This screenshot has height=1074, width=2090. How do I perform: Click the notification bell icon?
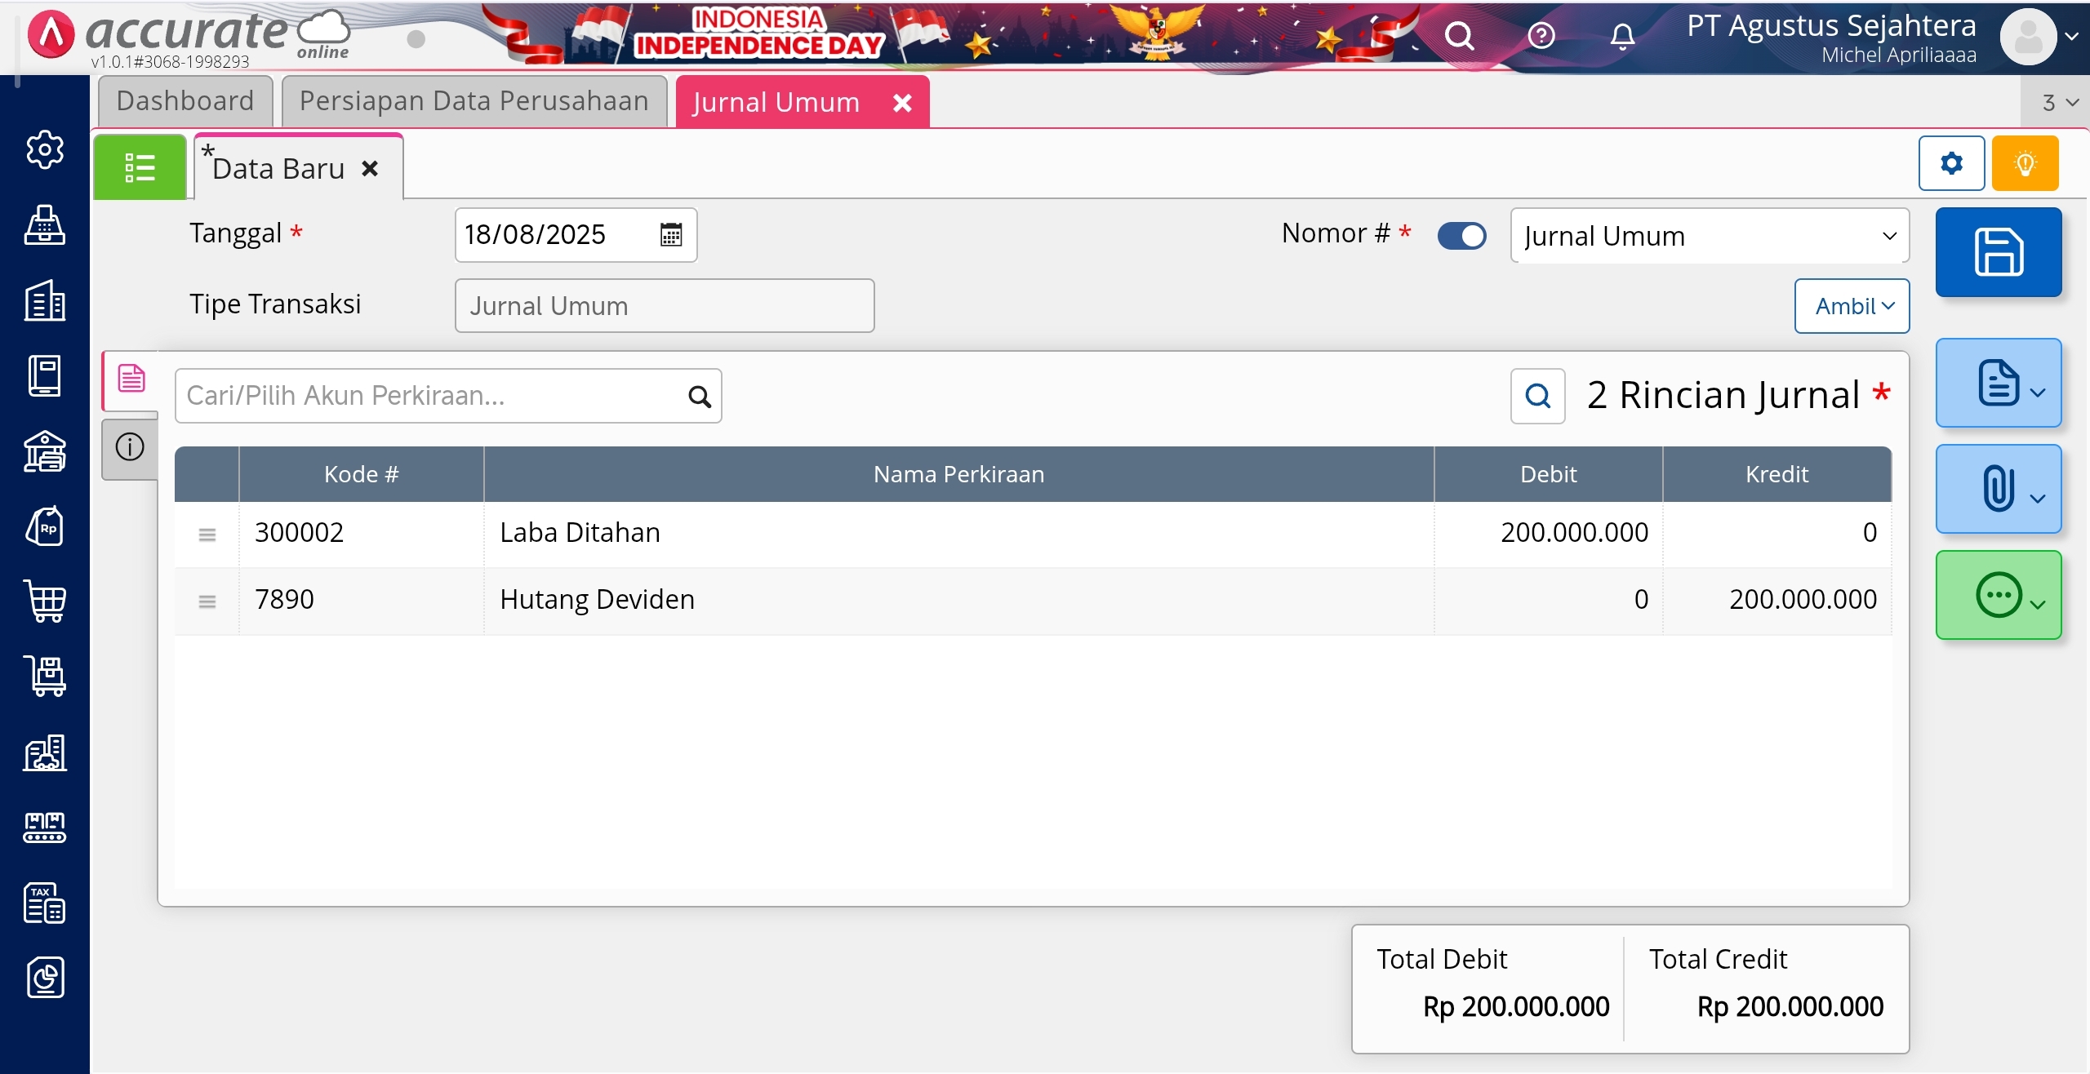click(x=1622, y=36)
